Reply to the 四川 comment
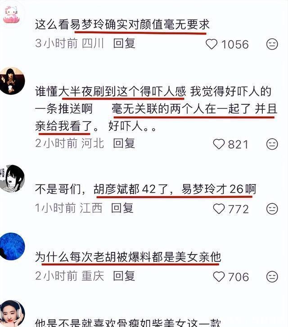The height and width of the screenshot is (327, 288). (x=124, y=43)
